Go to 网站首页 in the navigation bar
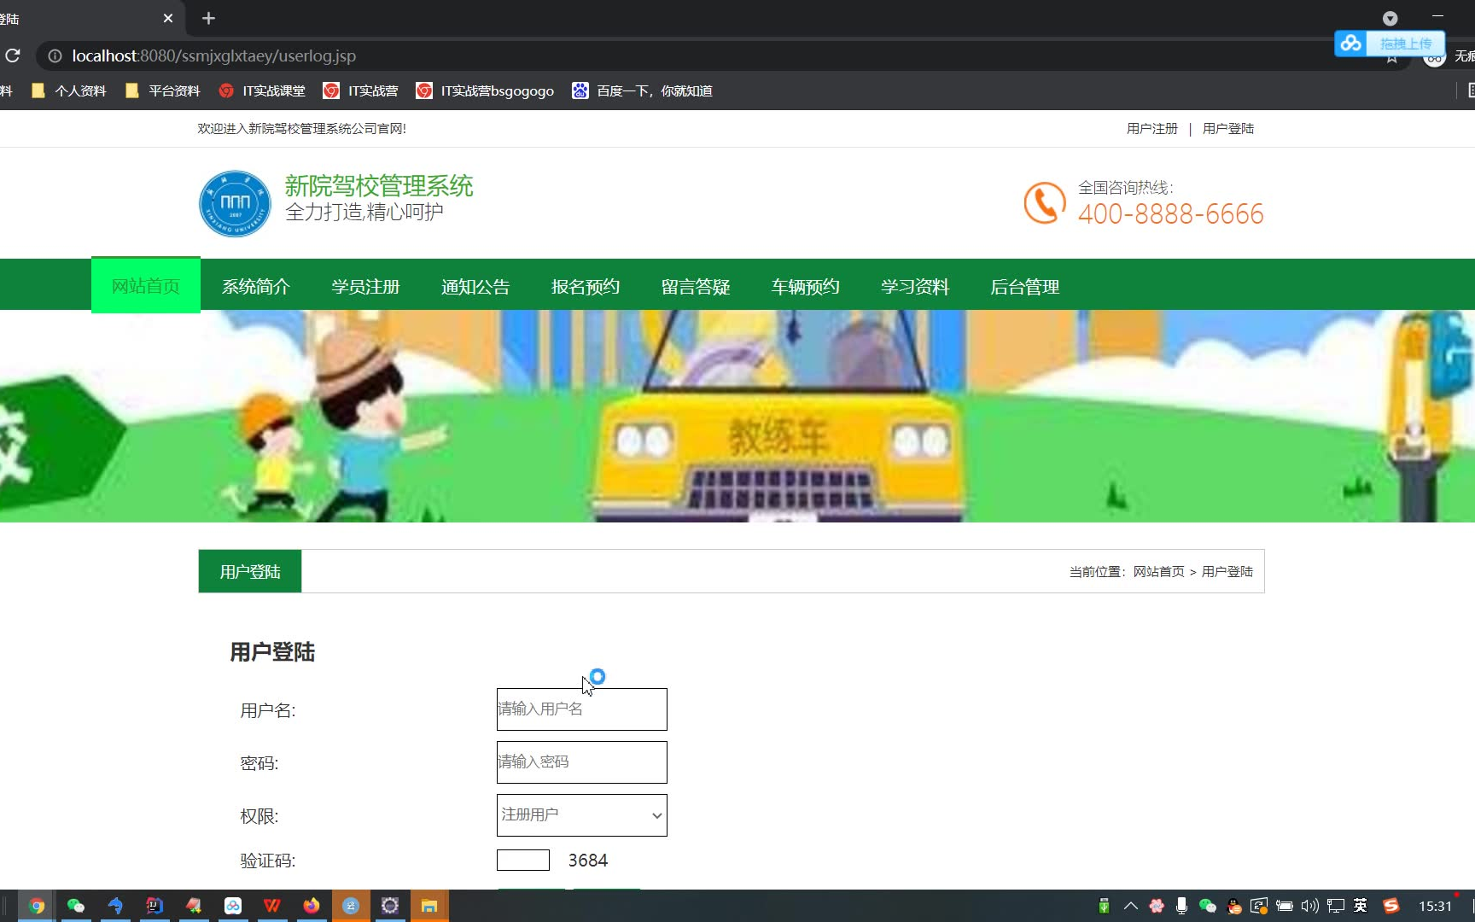1475x922 pixels. tap(146, 285)
